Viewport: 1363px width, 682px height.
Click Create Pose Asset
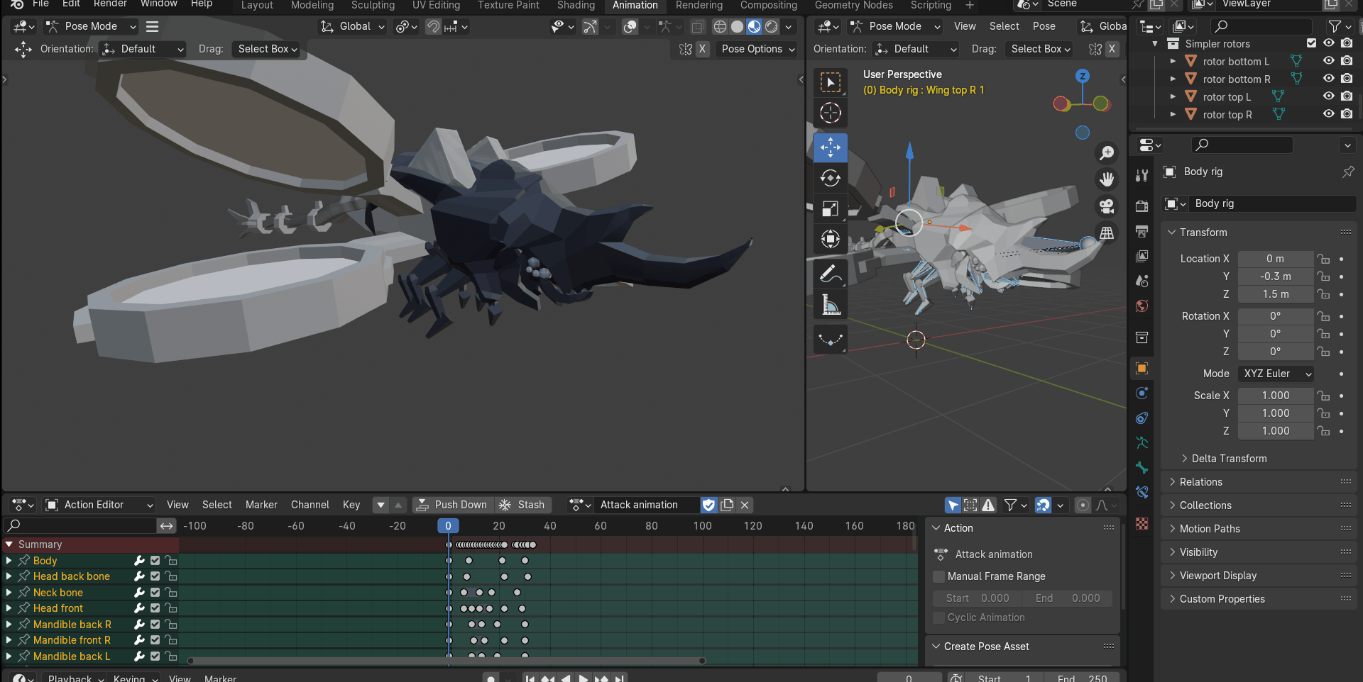click(985, 646)
